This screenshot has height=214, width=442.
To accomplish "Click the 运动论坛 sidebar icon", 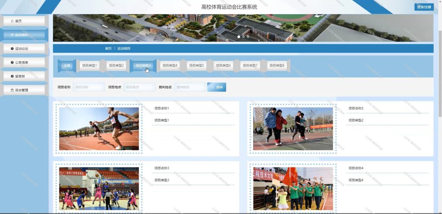I will point(12,49).
